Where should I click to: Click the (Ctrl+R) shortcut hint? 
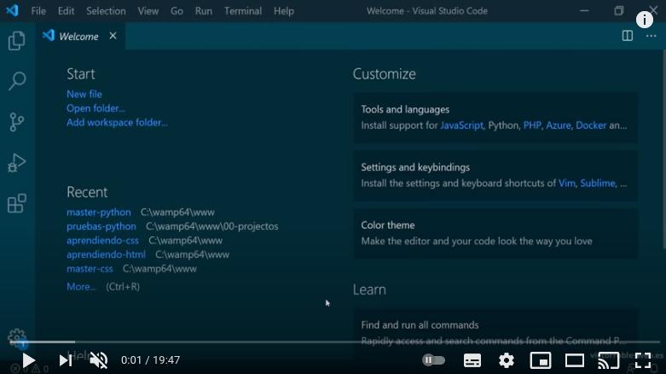(123, 287)
